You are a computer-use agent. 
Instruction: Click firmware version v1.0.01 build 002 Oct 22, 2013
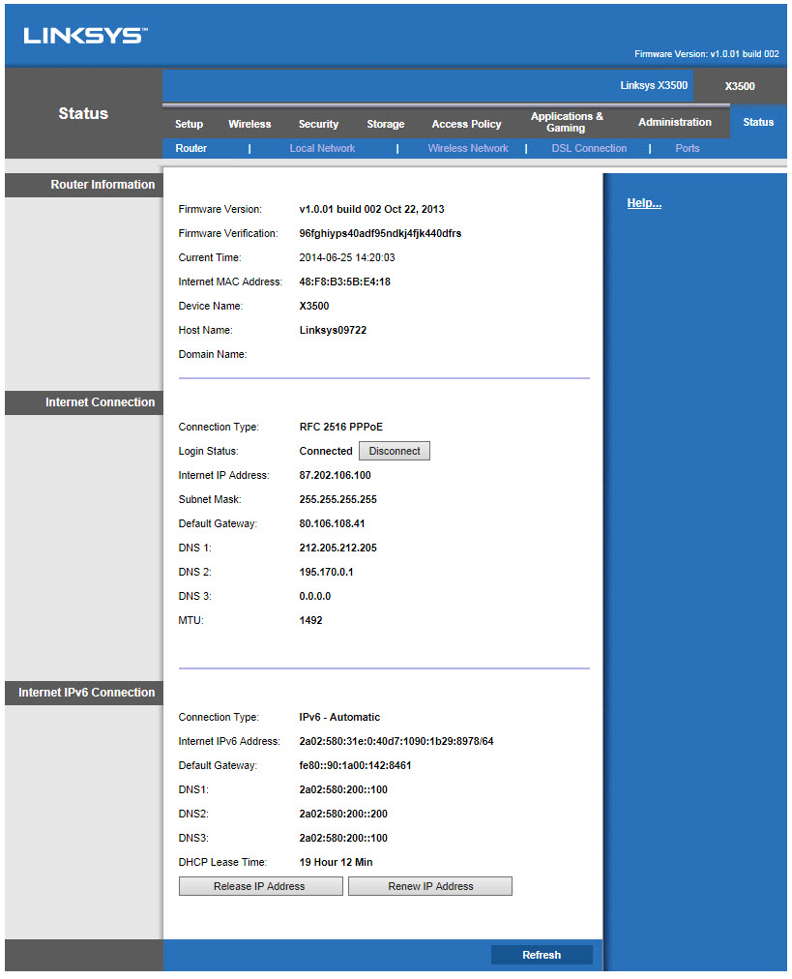point(371,209)
